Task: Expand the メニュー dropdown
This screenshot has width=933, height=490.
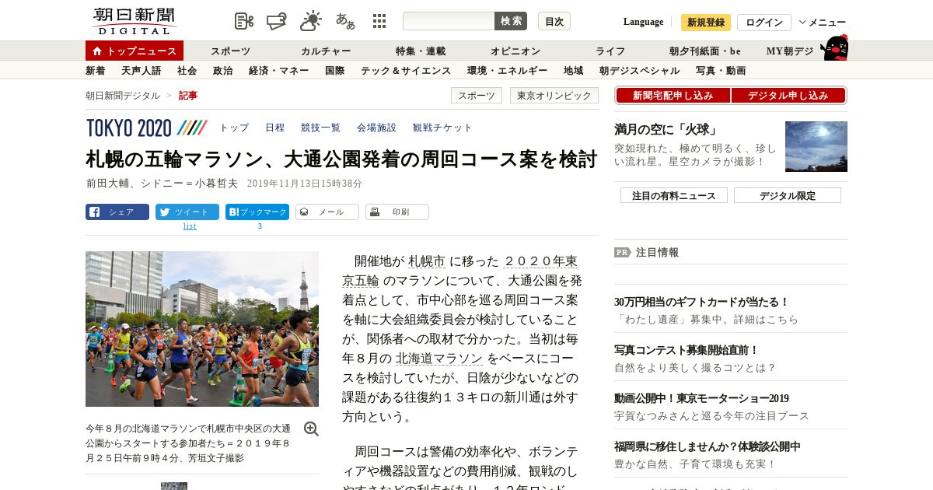Action: (x=823, y=23)
